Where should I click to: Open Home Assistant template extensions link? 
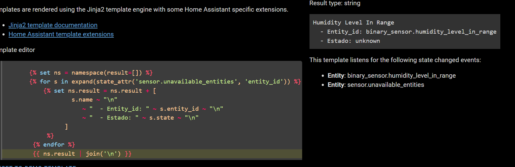point(61,34)
